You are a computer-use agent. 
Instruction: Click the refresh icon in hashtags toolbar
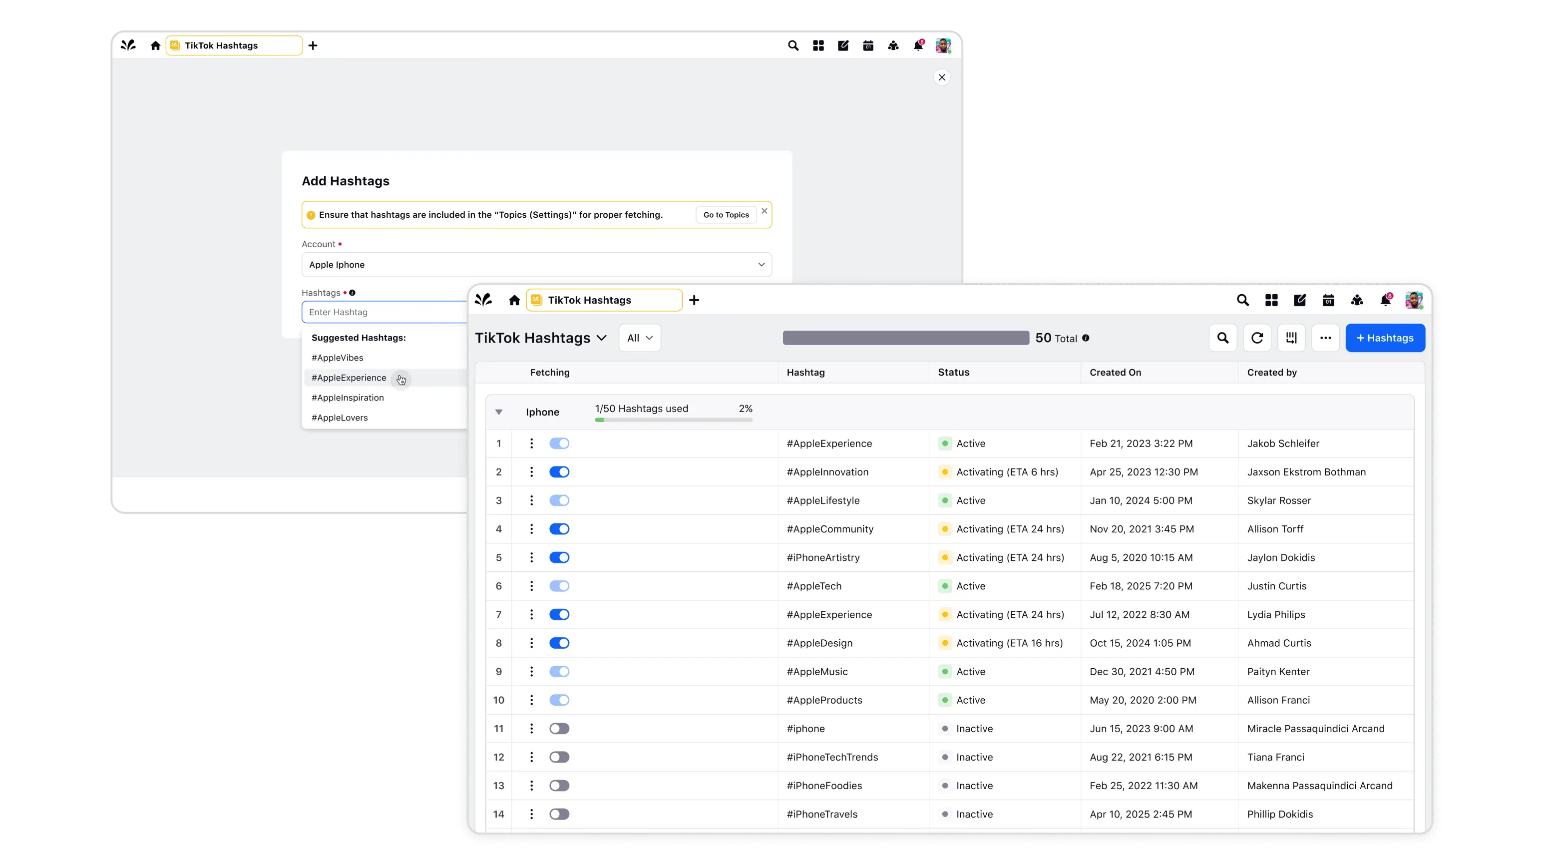tap(1257, 338)
